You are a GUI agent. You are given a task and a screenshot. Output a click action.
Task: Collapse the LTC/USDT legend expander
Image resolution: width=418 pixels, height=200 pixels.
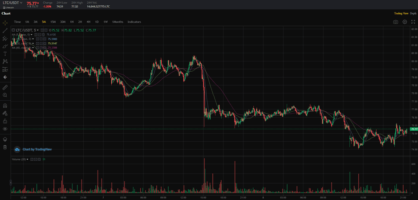coord(13,30)
